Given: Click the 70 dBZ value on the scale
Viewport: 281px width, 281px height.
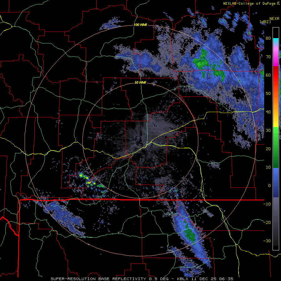Looking at the screenshot, I should tap(268, 57).
